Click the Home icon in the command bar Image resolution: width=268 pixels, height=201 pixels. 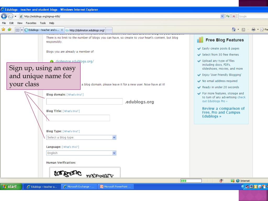[x=234, y=30]
